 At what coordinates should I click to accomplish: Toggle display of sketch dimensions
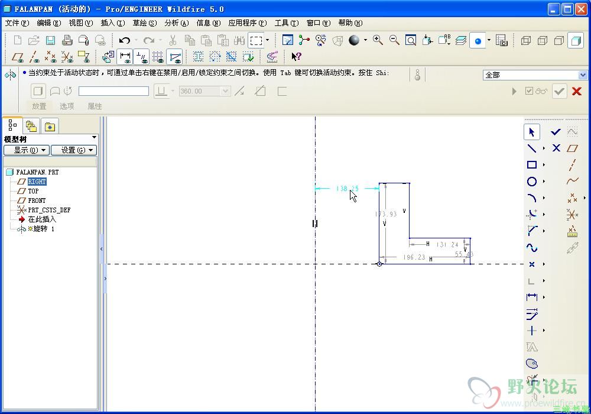125,57
